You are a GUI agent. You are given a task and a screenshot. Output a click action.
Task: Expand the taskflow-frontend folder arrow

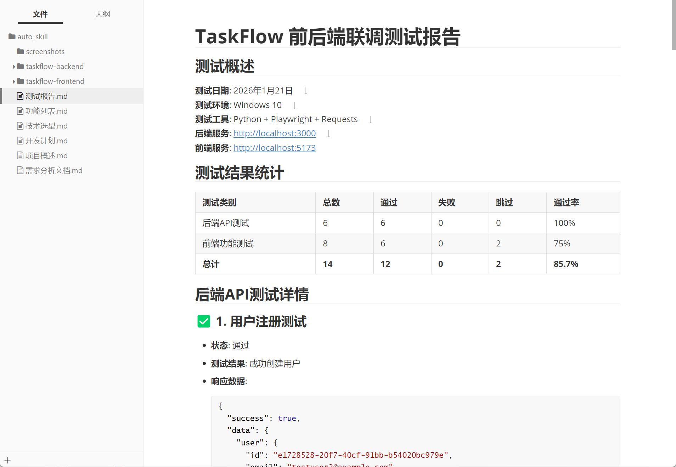14,81
